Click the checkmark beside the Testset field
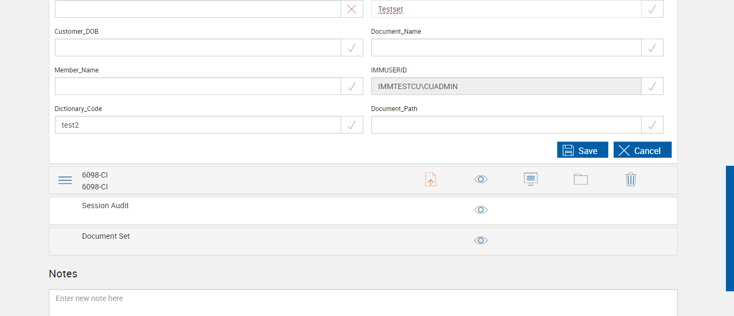734x316 pixels. (x=652, y=9)
